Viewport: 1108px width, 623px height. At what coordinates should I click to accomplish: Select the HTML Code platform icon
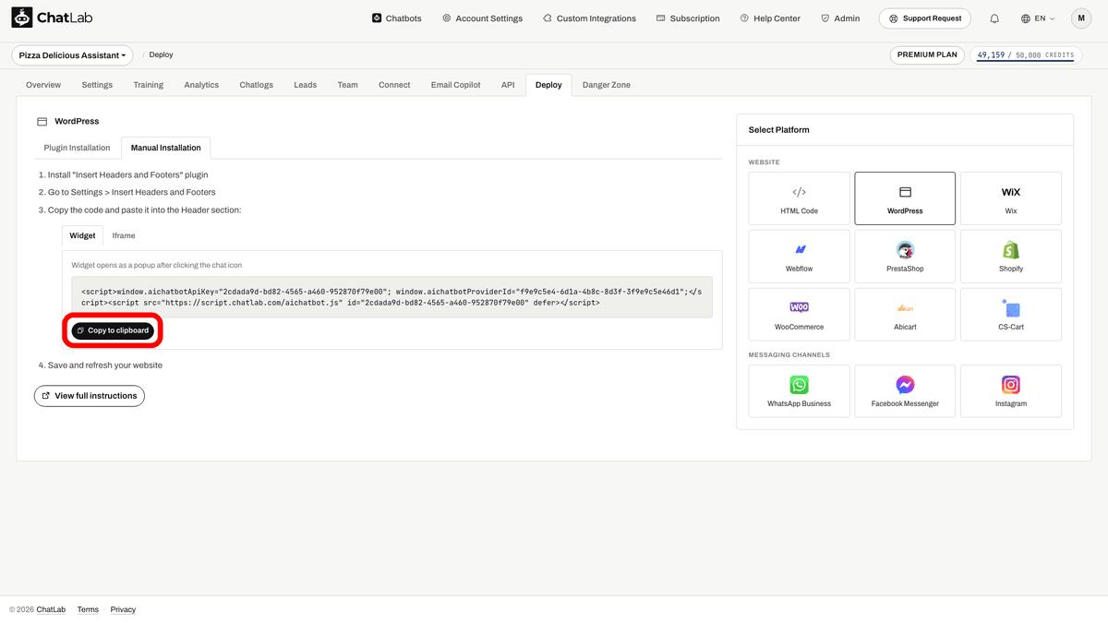[799, 192]
